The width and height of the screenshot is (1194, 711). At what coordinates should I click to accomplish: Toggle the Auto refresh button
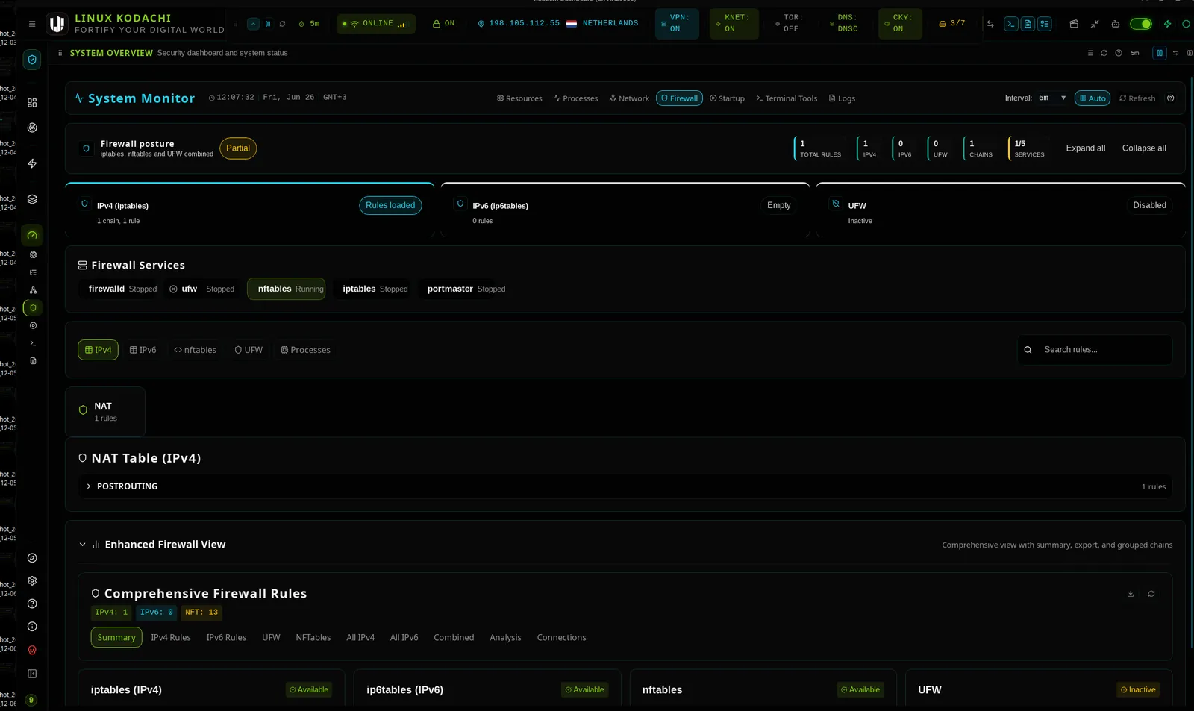1093,98
